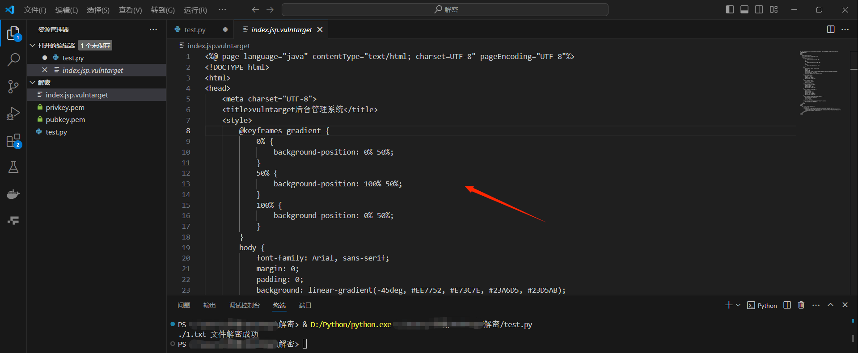Open the Extensions view
Image resolution: width=858 pixels, height=353 pixels.
13,141
